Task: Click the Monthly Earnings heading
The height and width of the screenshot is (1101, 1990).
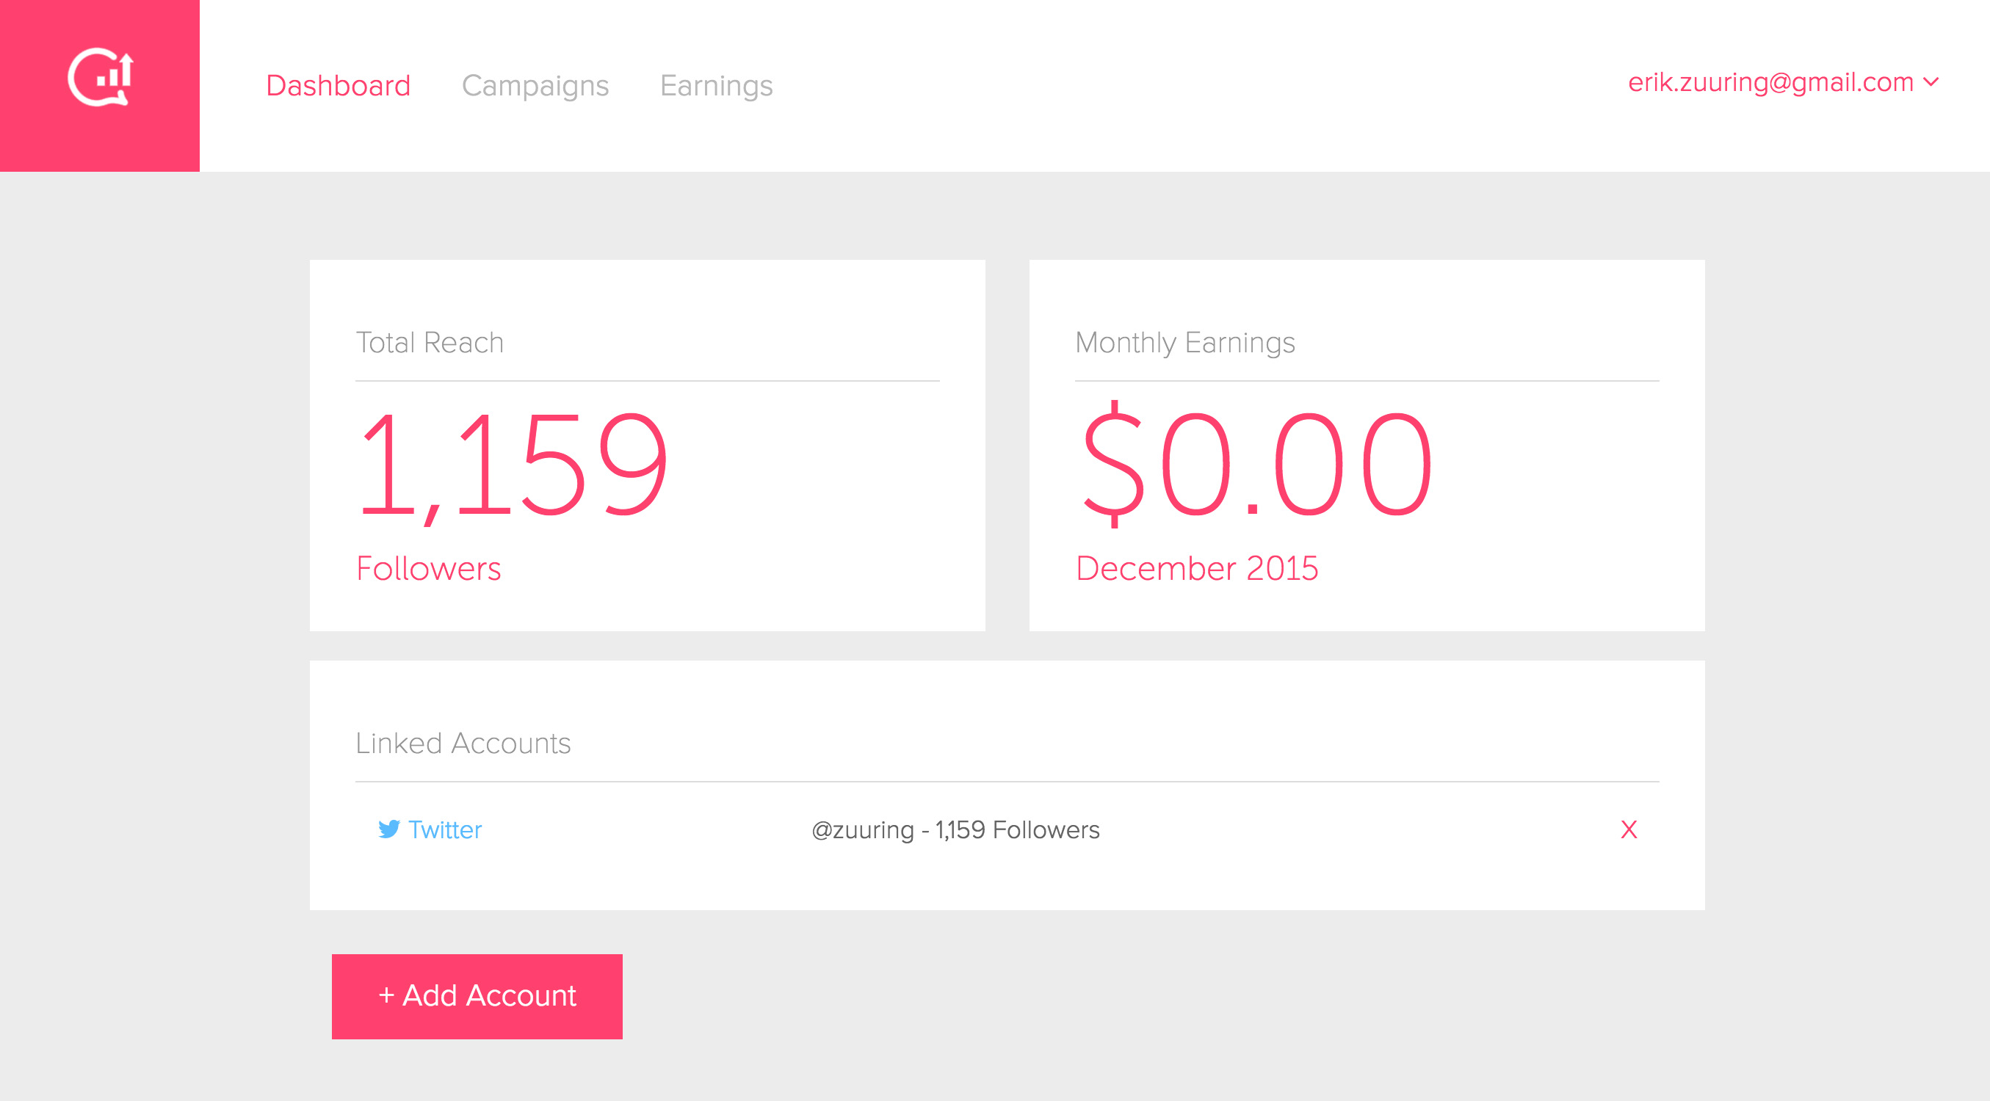Action: 1185,343
